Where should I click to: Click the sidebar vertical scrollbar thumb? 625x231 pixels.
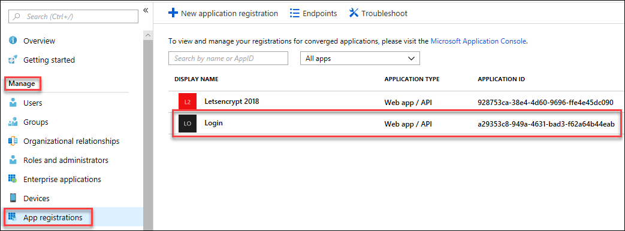pyautogui.click(x=148, y=135)
